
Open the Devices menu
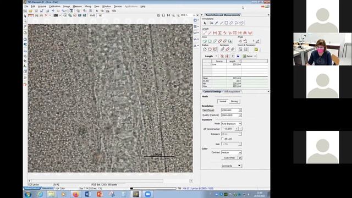coord(118,7)
